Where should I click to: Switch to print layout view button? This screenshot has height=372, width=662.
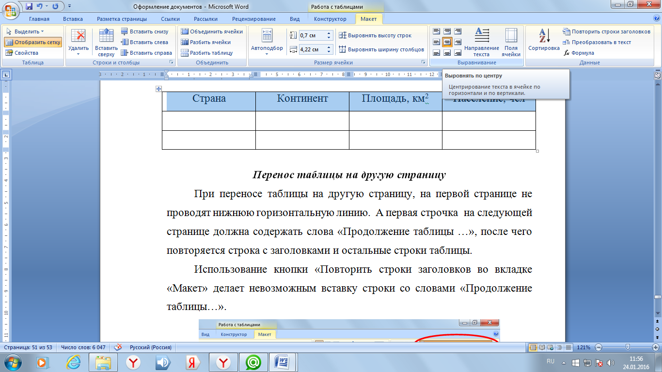tap(534, 347)
